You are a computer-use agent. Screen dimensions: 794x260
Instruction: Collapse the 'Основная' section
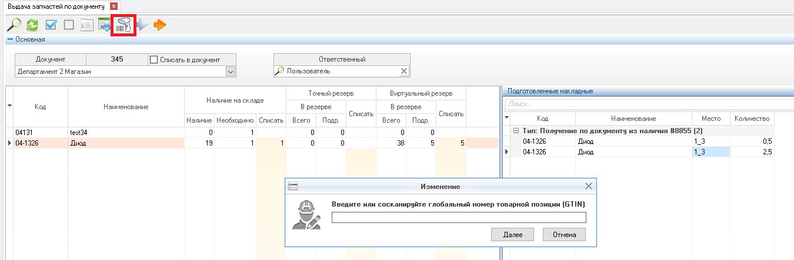pos(10,39)
